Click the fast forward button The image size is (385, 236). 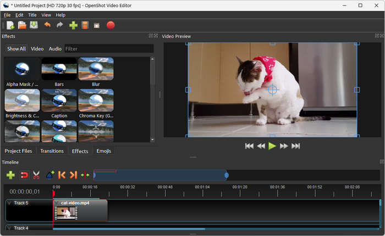(x=284, y=146)
